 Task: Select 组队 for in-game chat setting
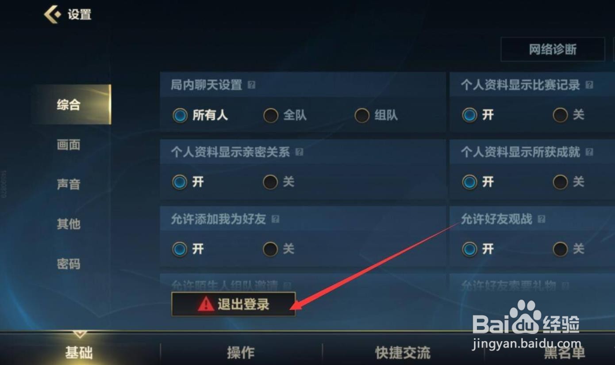coord(362,116)
